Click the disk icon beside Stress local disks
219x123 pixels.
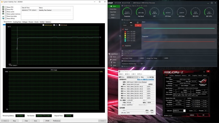pos(3,16)
